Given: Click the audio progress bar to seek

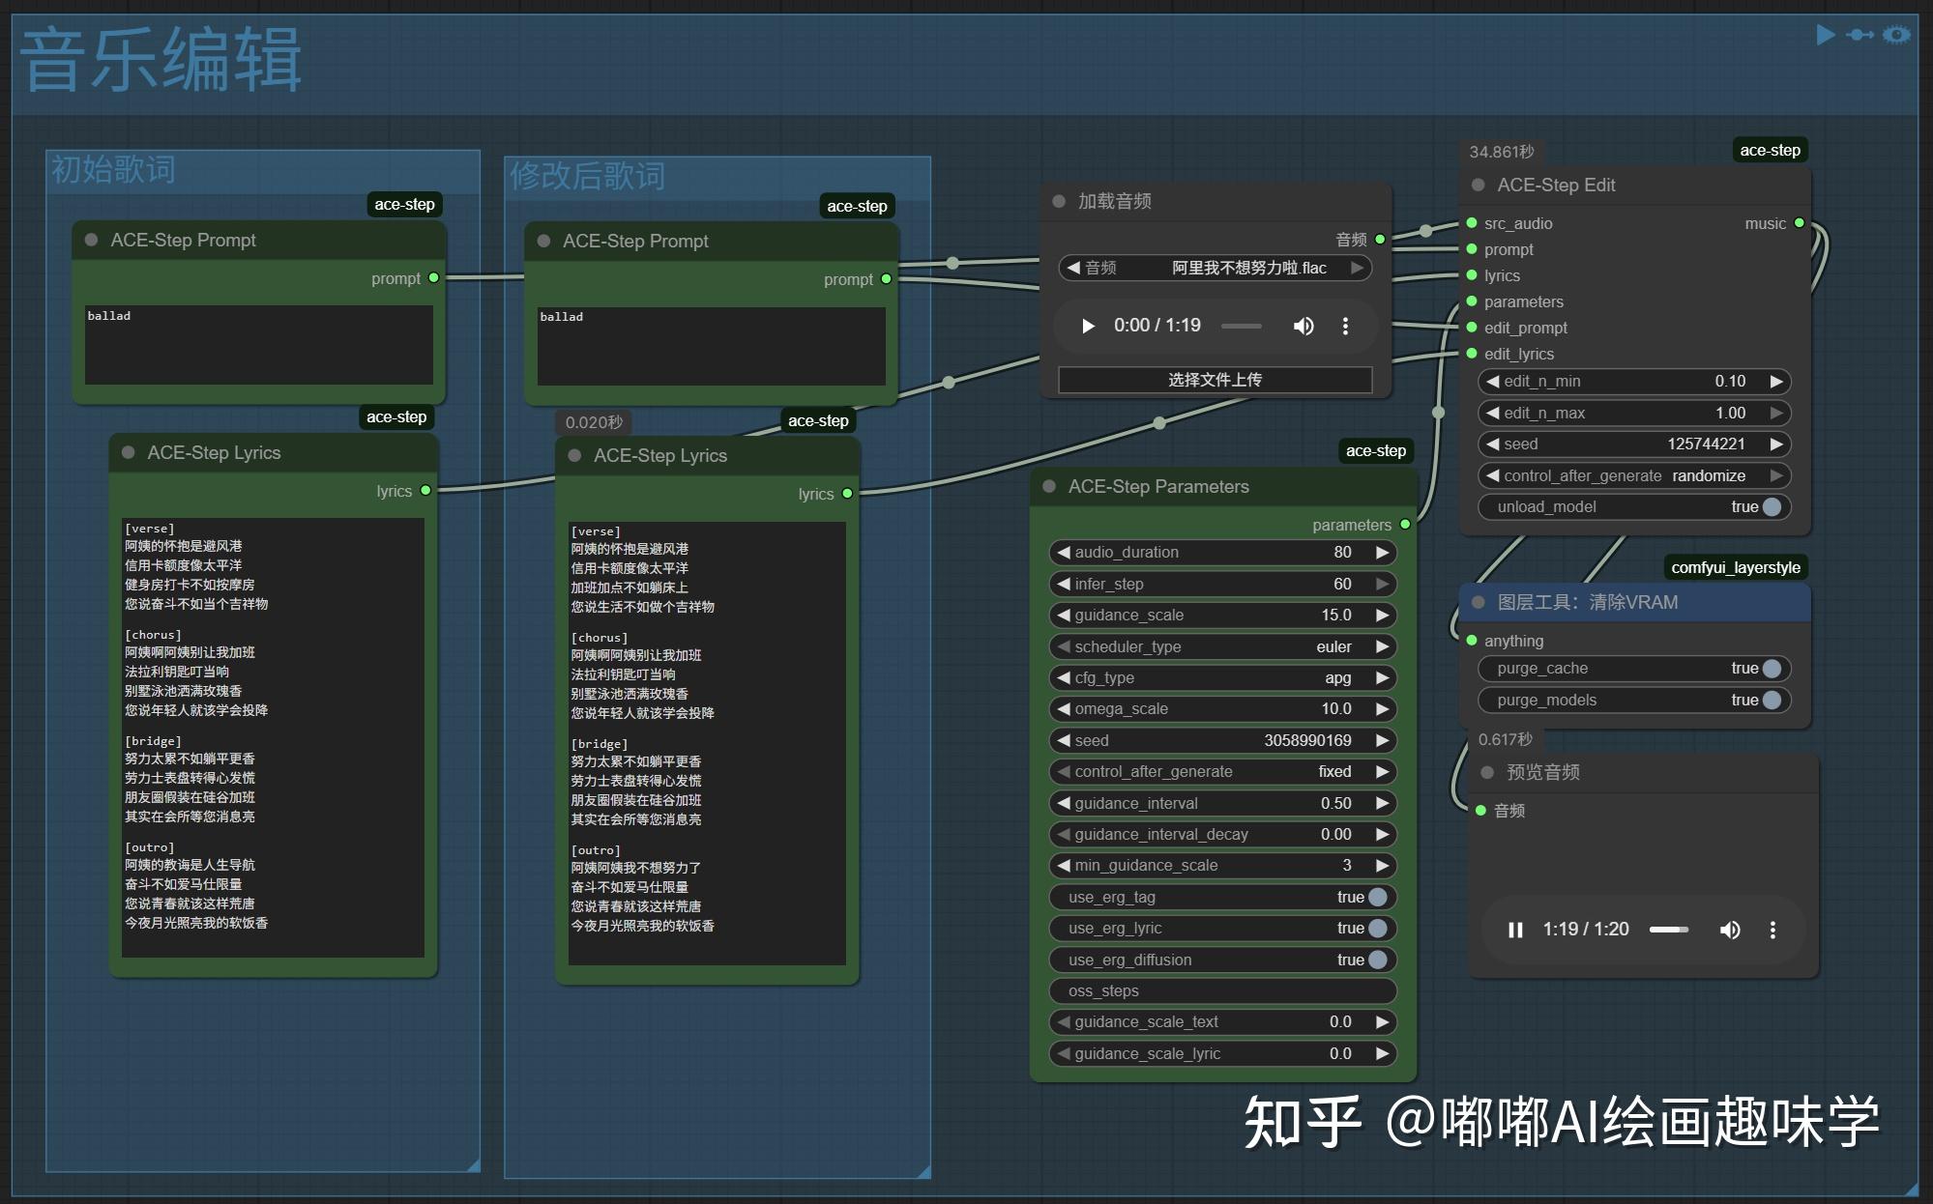Looking at the screenshot, I should (1243, 327).
